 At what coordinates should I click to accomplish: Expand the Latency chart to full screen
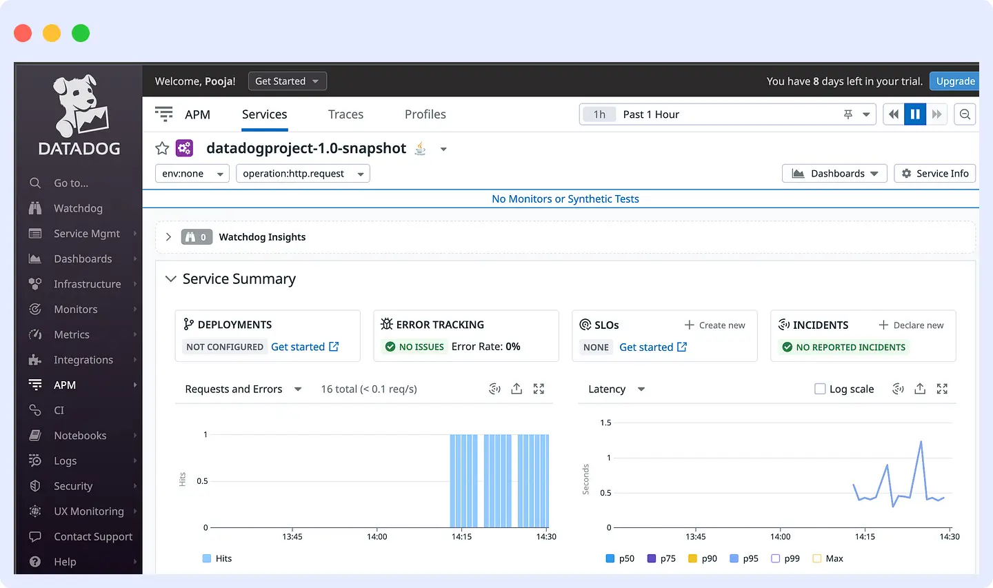[942, 389]
